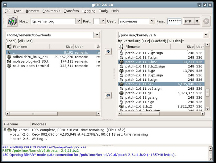Click the parent directory icon in local list
Image resolution: width=216 pixels, height=163 pixels.
[x=9, y=52]
